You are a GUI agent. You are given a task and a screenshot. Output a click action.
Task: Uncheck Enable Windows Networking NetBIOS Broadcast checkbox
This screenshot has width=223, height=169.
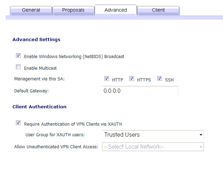pyautogui.click(x=18, y=55)
